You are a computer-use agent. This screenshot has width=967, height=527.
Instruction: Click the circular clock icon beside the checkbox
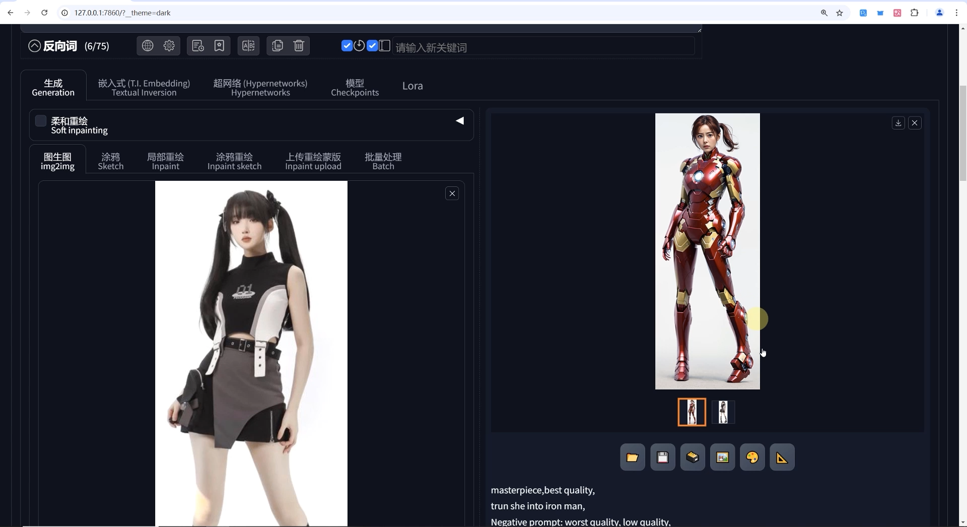pos(359,46)
